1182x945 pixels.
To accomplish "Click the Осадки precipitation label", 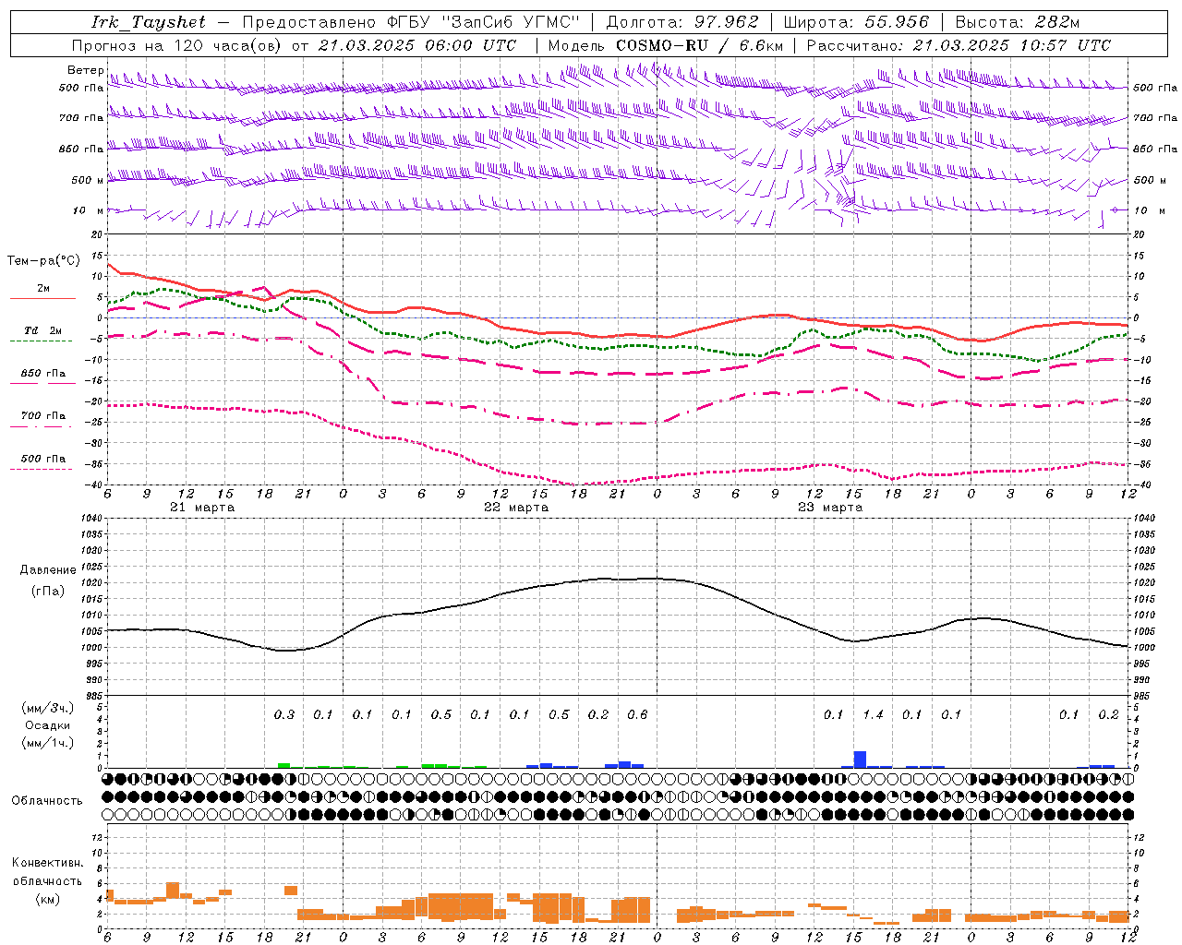I will click(x=46, y=725).
